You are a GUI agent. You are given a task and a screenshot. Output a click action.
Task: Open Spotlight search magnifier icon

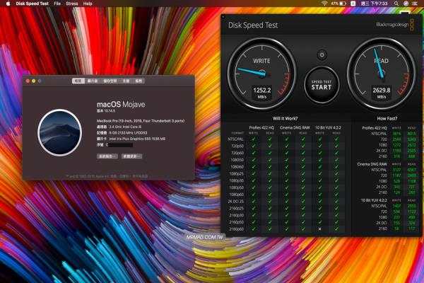pos(396,4)
